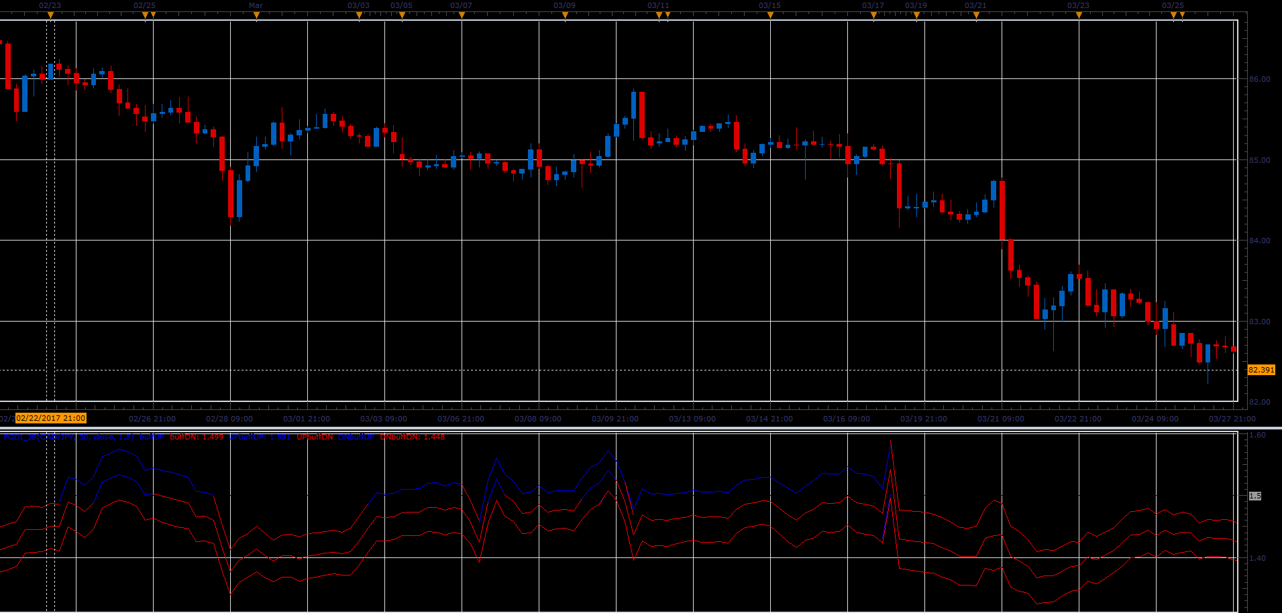Click the gray 1.5 level tag on indicator axis
Image resolution: width=1282 pixels, height=613 pixels.
1255,496
